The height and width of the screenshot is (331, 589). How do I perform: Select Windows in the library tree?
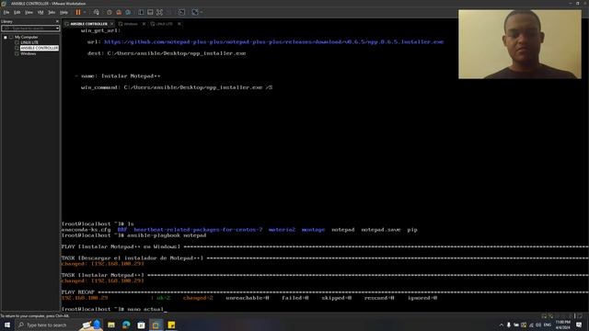tap(29, 53)
